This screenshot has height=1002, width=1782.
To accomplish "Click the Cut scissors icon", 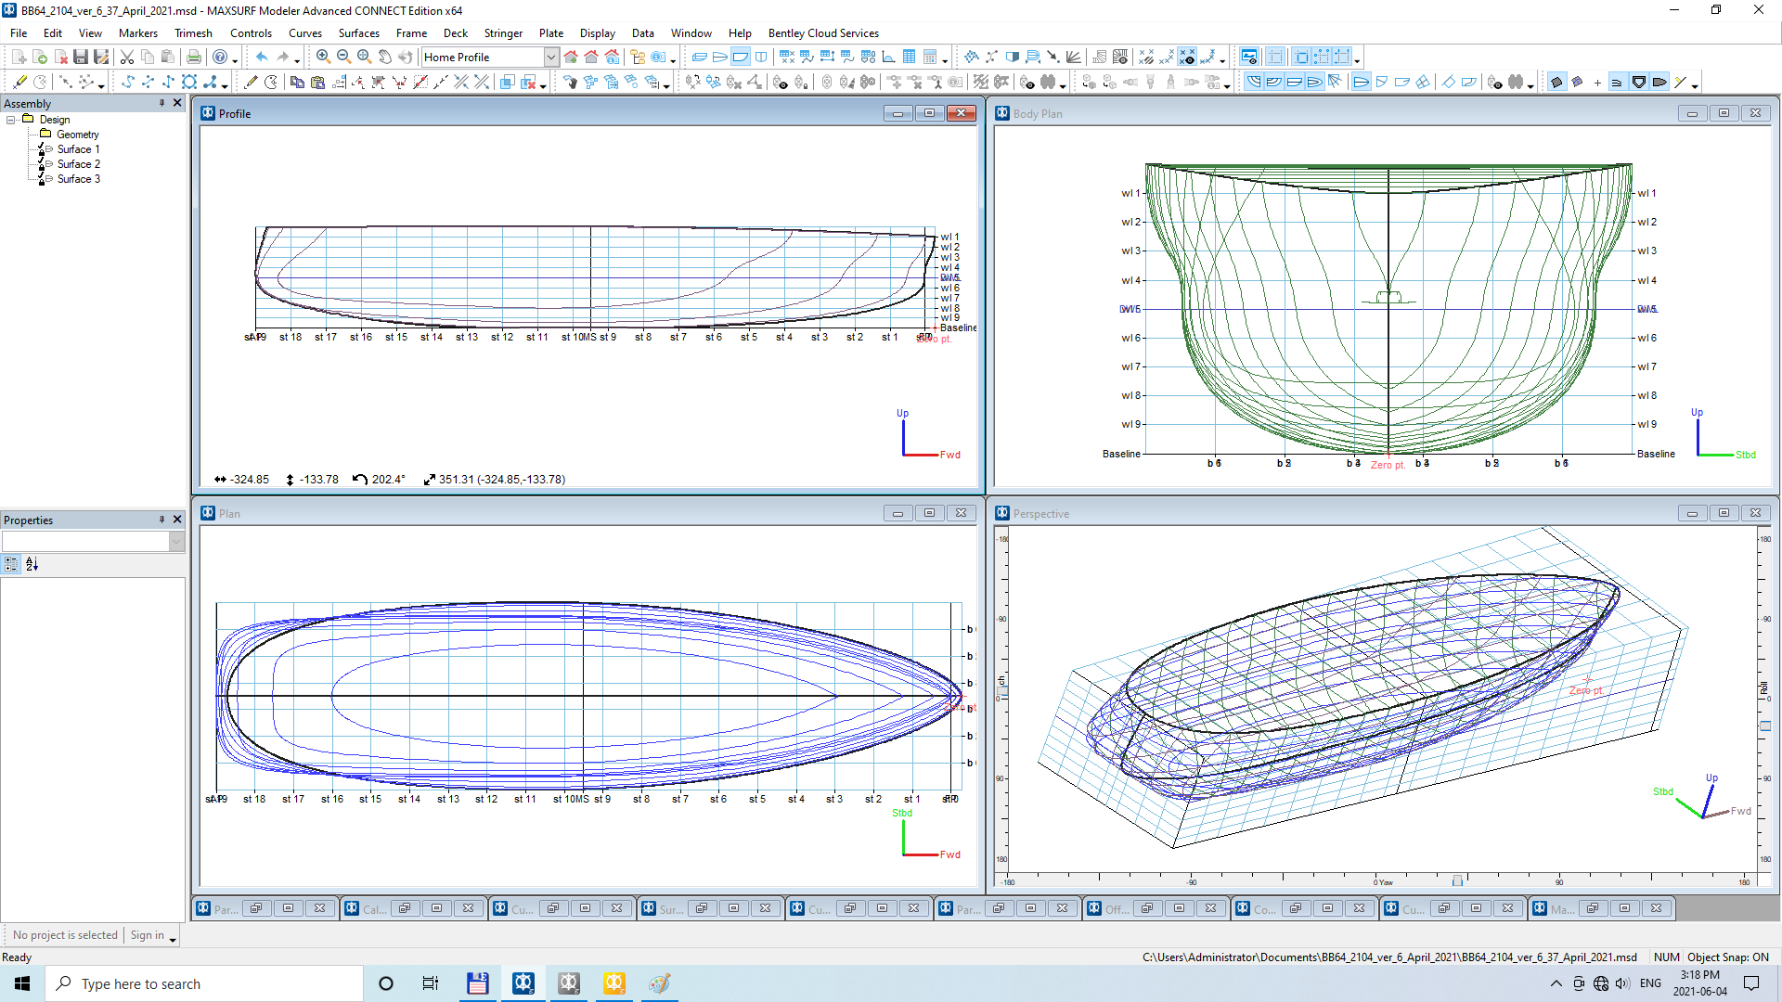I will pos(127,57).
